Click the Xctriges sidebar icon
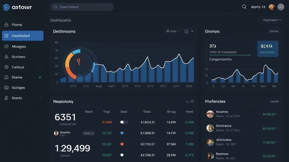The width and height of the screenshot is (289, 162). (x=6, y=88)
